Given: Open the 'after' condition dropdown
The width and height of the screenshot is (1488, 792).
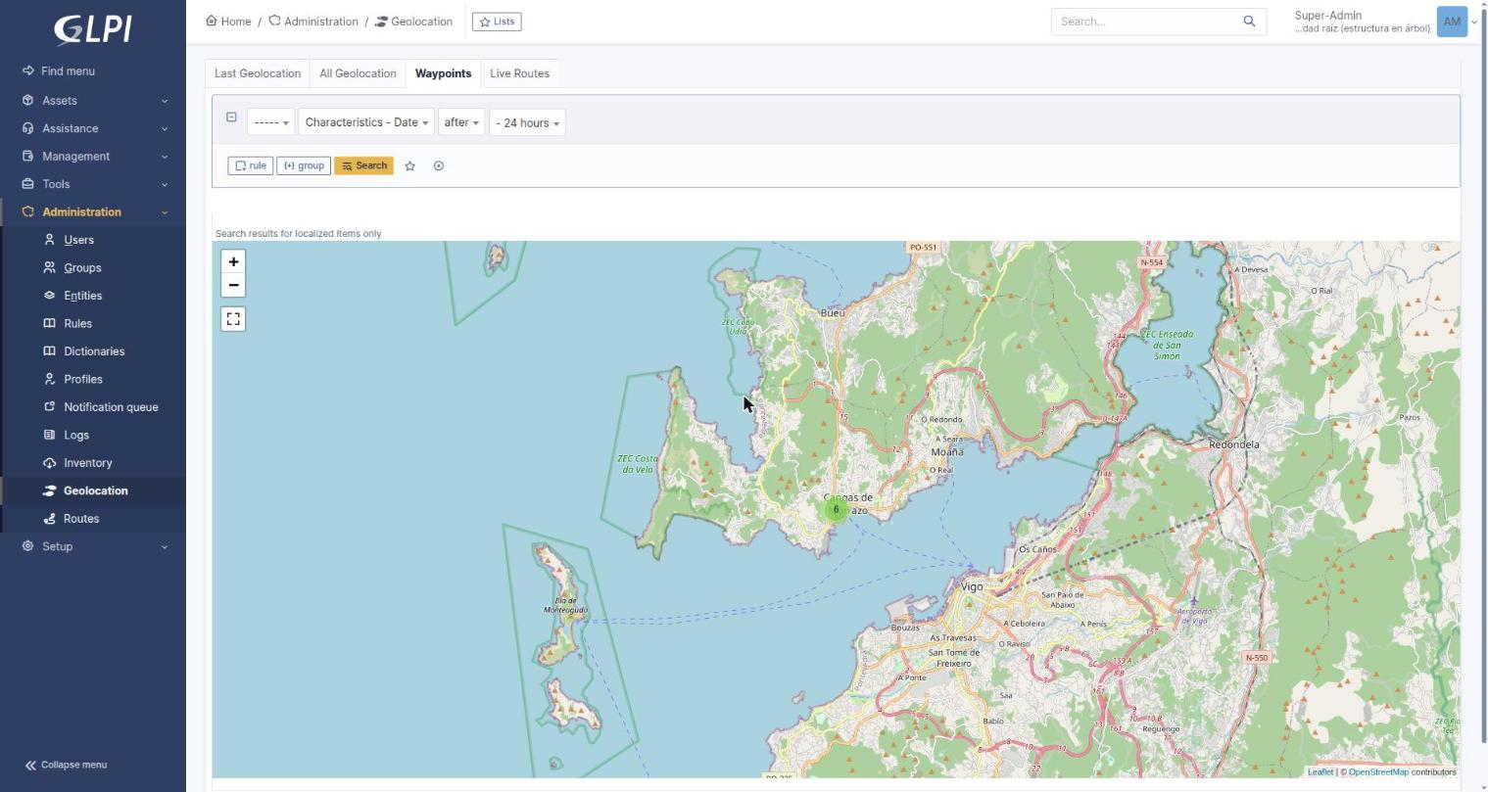Looking at the screenshot, I should (461, 122).
